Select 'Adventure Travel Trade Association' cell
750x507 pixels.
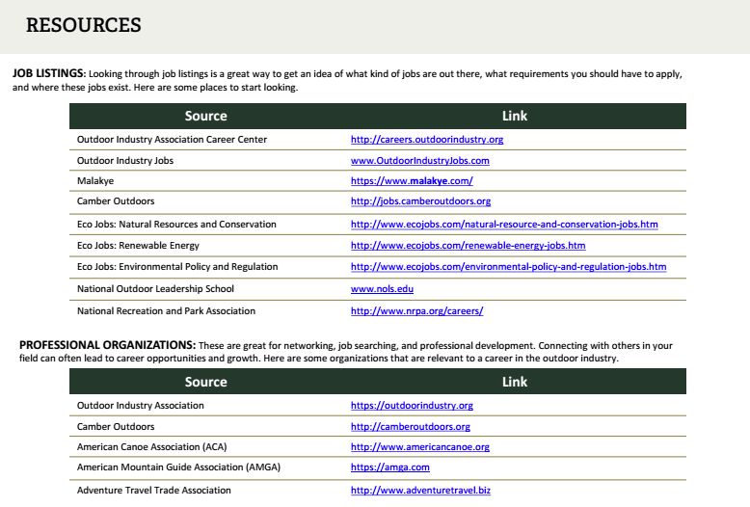153,491
